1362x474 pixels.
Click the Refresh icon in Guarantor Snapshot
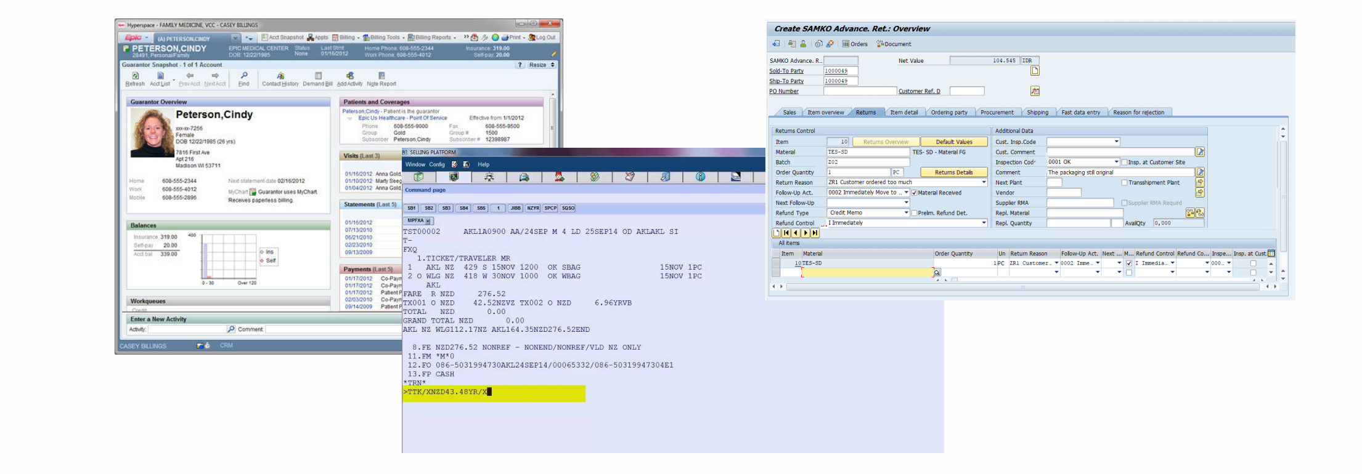click(135, 76)
